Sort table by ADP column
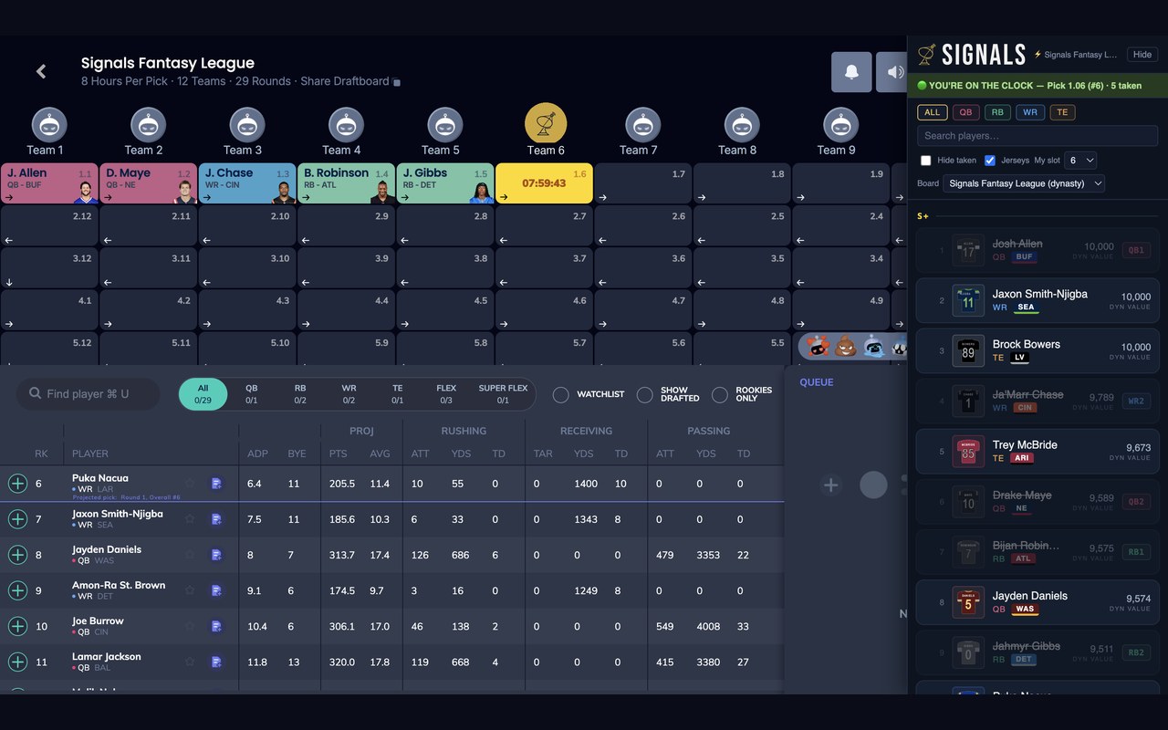This screenshot has width=1168, height=730. click(x=257, y=454)
